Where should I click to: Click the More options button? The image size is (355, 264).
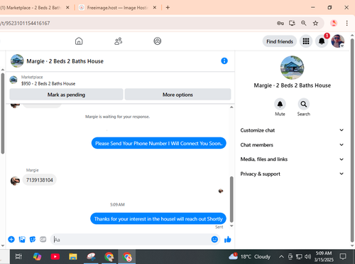click(177, 95)
